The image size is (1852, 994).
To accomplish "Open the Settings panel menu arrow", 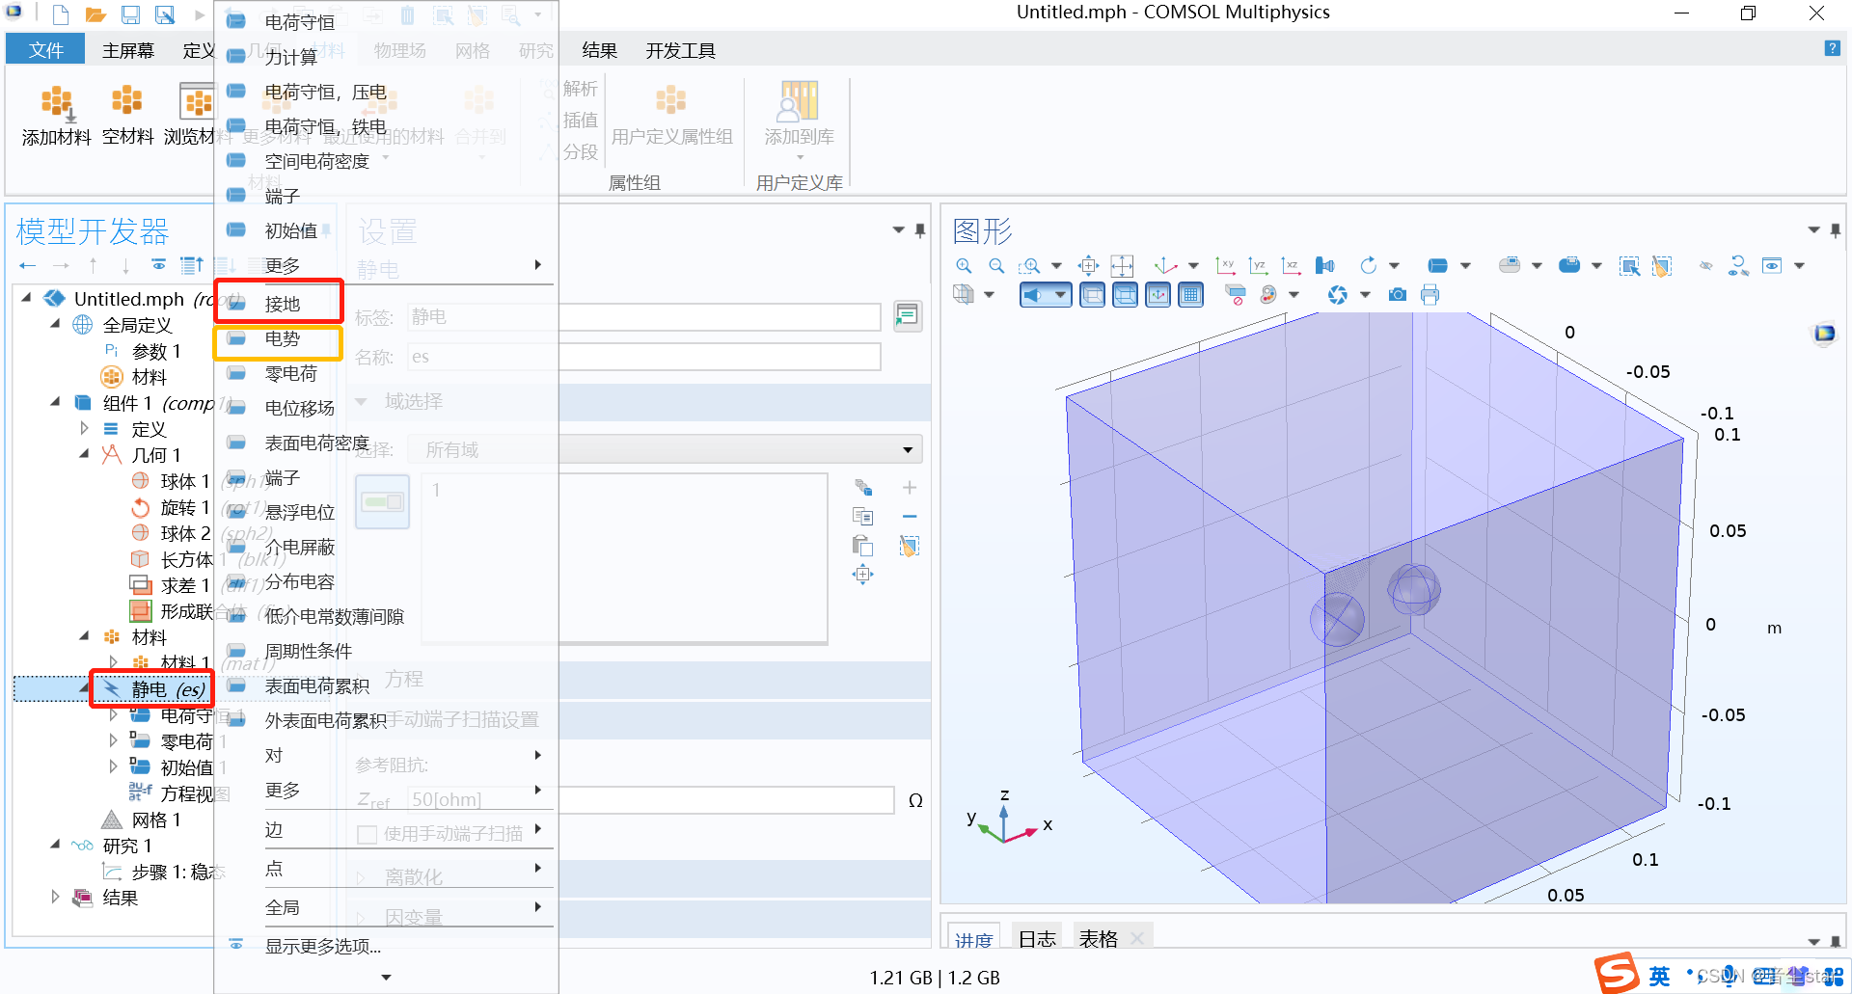I will click(x=898, y=229).
